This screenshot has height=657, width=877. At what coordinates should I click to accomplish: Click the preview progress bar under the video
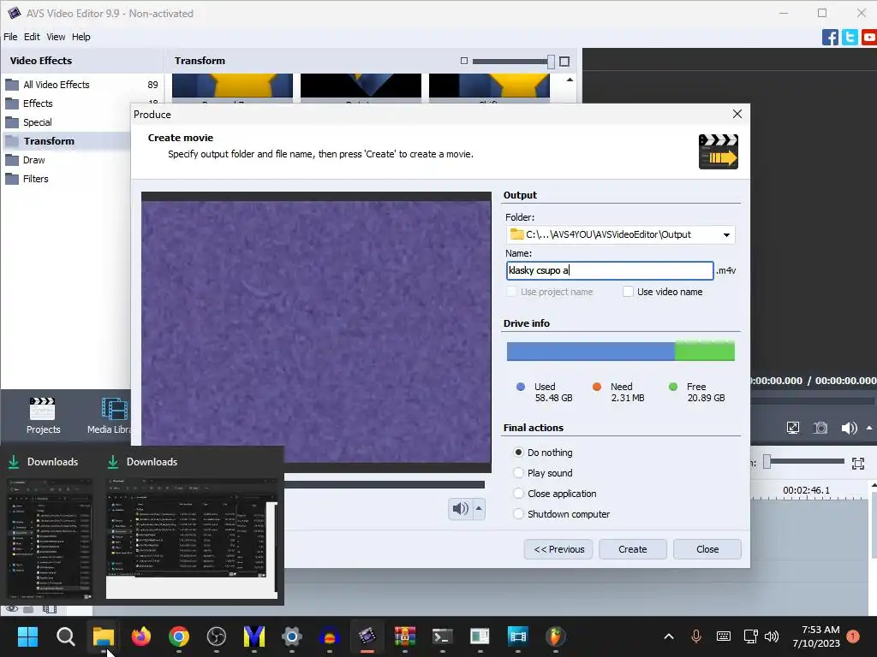coord(385,485)
